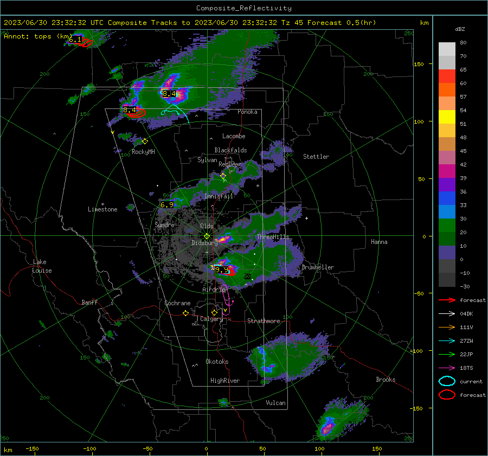Click the cyan track curve below Ponoka storm

point(175,113)
